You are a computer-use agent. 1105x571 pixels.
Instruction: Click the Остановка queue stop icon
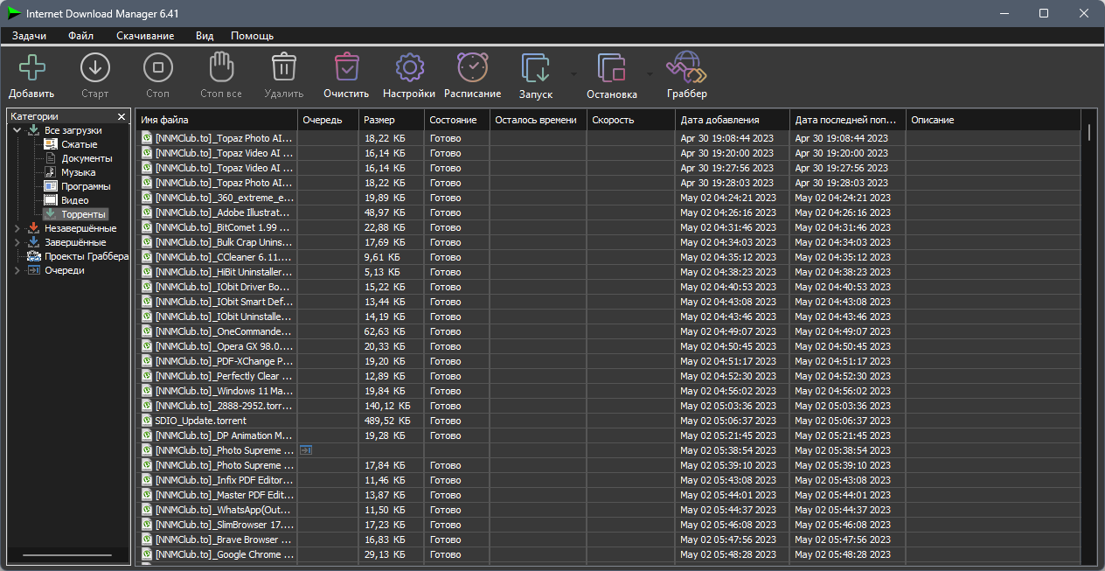coord(611,67)
